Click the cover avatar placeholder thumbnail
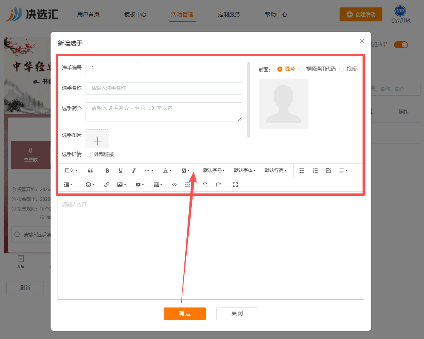Viewport: 424px width, 339px height. (284, 104)
